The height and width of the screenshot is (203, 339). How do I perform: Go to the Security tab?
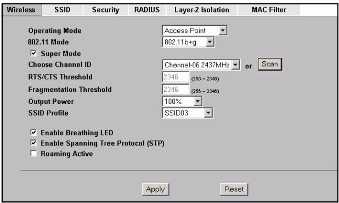pyautogui.click(x=105, y=10)
